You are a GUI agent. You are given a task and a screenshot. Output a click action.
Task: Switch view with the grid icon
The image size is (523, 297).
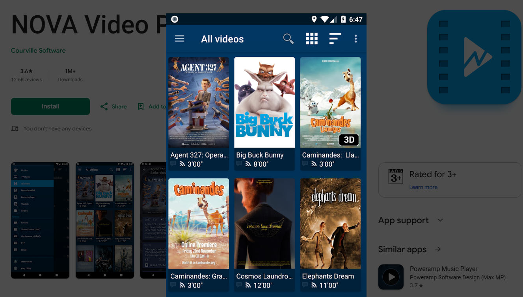point(312,38)
